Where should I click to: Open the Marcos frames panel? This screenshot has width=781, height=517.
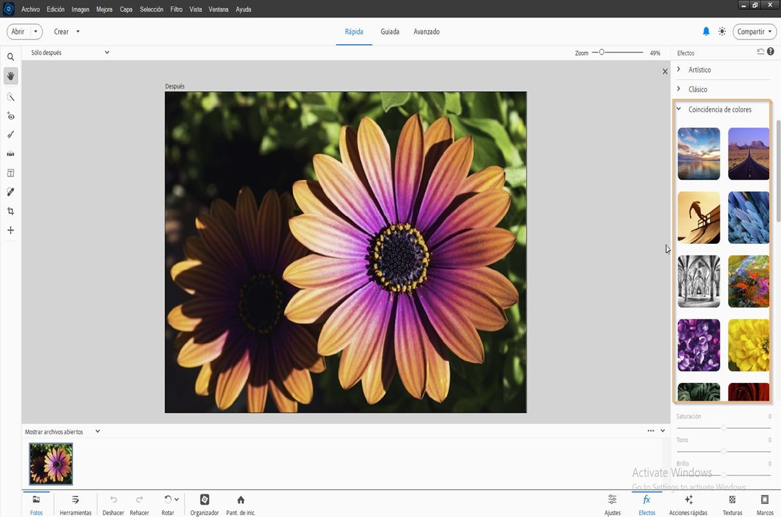pyautogui.click(x=765, y=504)
